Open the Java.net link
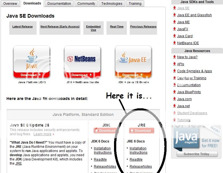 tap(184, 106)
